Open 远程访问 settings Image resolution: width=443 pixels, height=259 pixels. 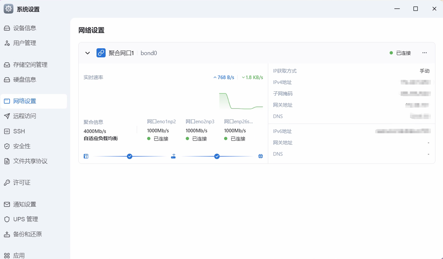coord(24,116)
